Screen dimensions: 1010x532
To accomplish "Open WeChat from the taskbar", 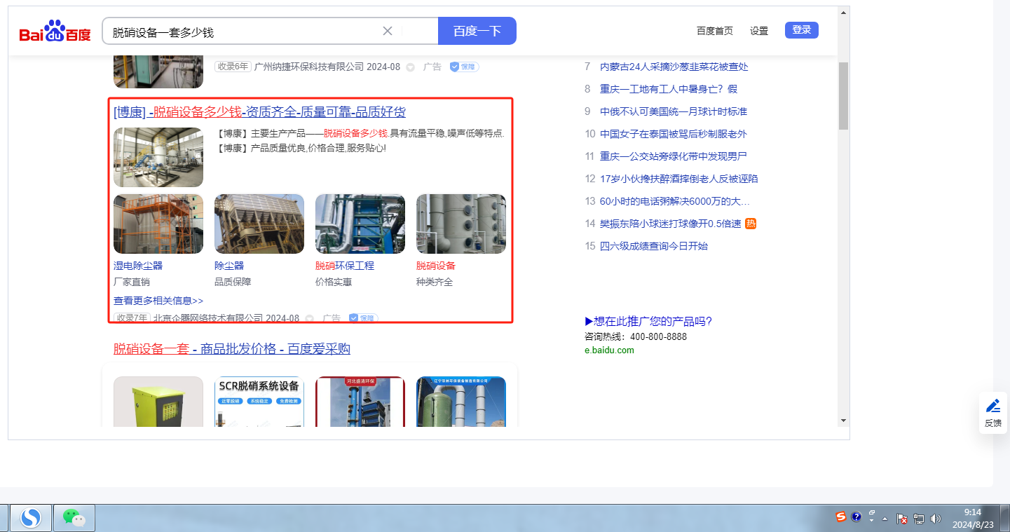I will click(x=74, y=518).
